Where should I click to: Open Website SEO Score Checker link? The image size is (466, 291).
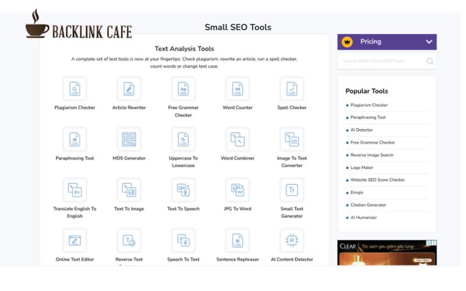pyautogui.click(x=377, y=180)
